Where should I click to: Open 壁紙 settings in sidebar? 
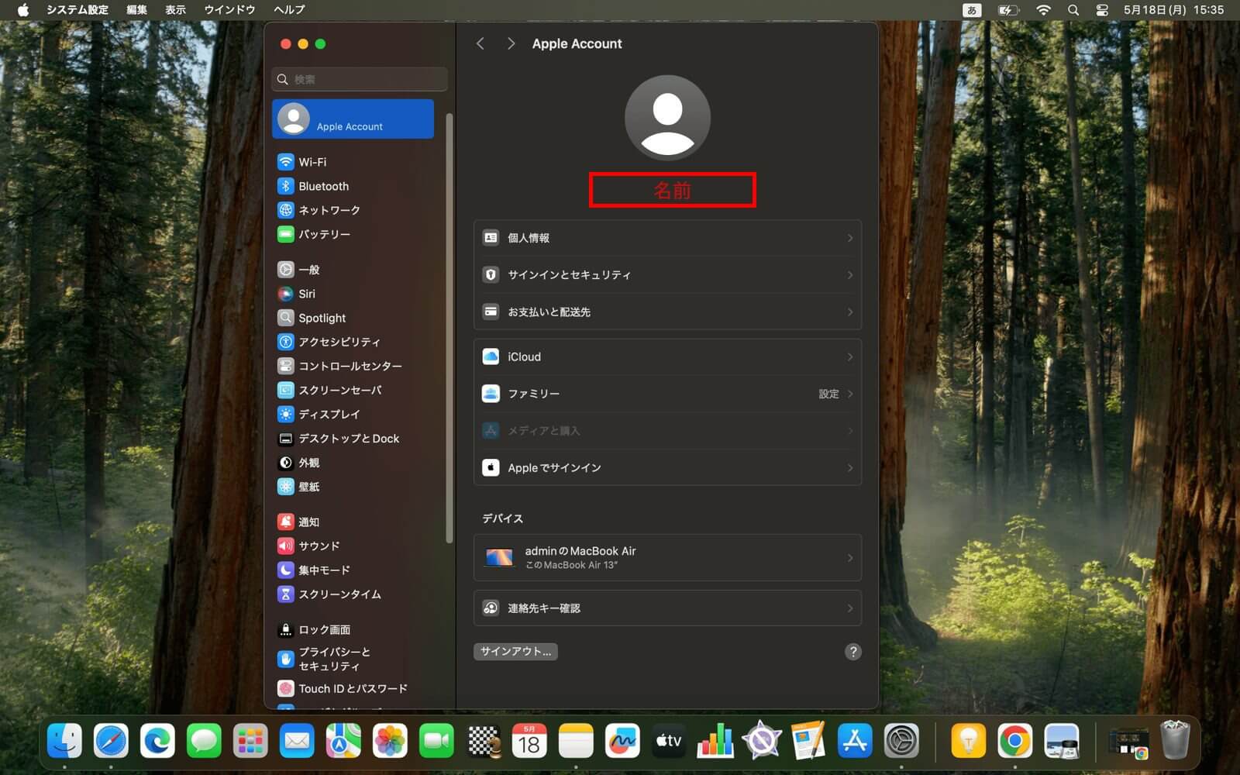click(353, 487)
